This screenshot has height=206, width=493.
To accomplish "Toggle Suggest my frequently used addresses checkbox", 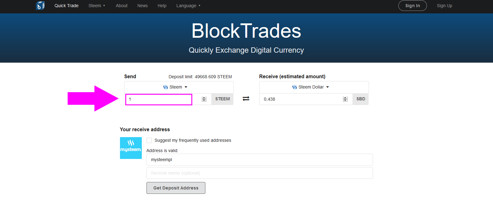I will click(x=149, y=141).
